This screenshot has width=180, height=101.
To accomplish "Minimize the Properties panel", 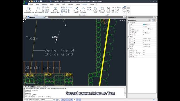I will pos(154,17).
